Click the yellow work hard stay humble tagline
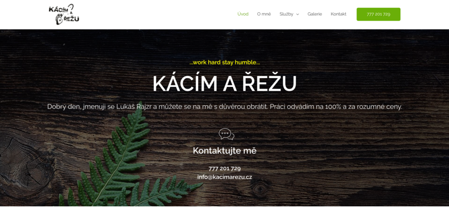Viewport: 449px width, 208px height. pyautogui.click(x=224, y=63)
